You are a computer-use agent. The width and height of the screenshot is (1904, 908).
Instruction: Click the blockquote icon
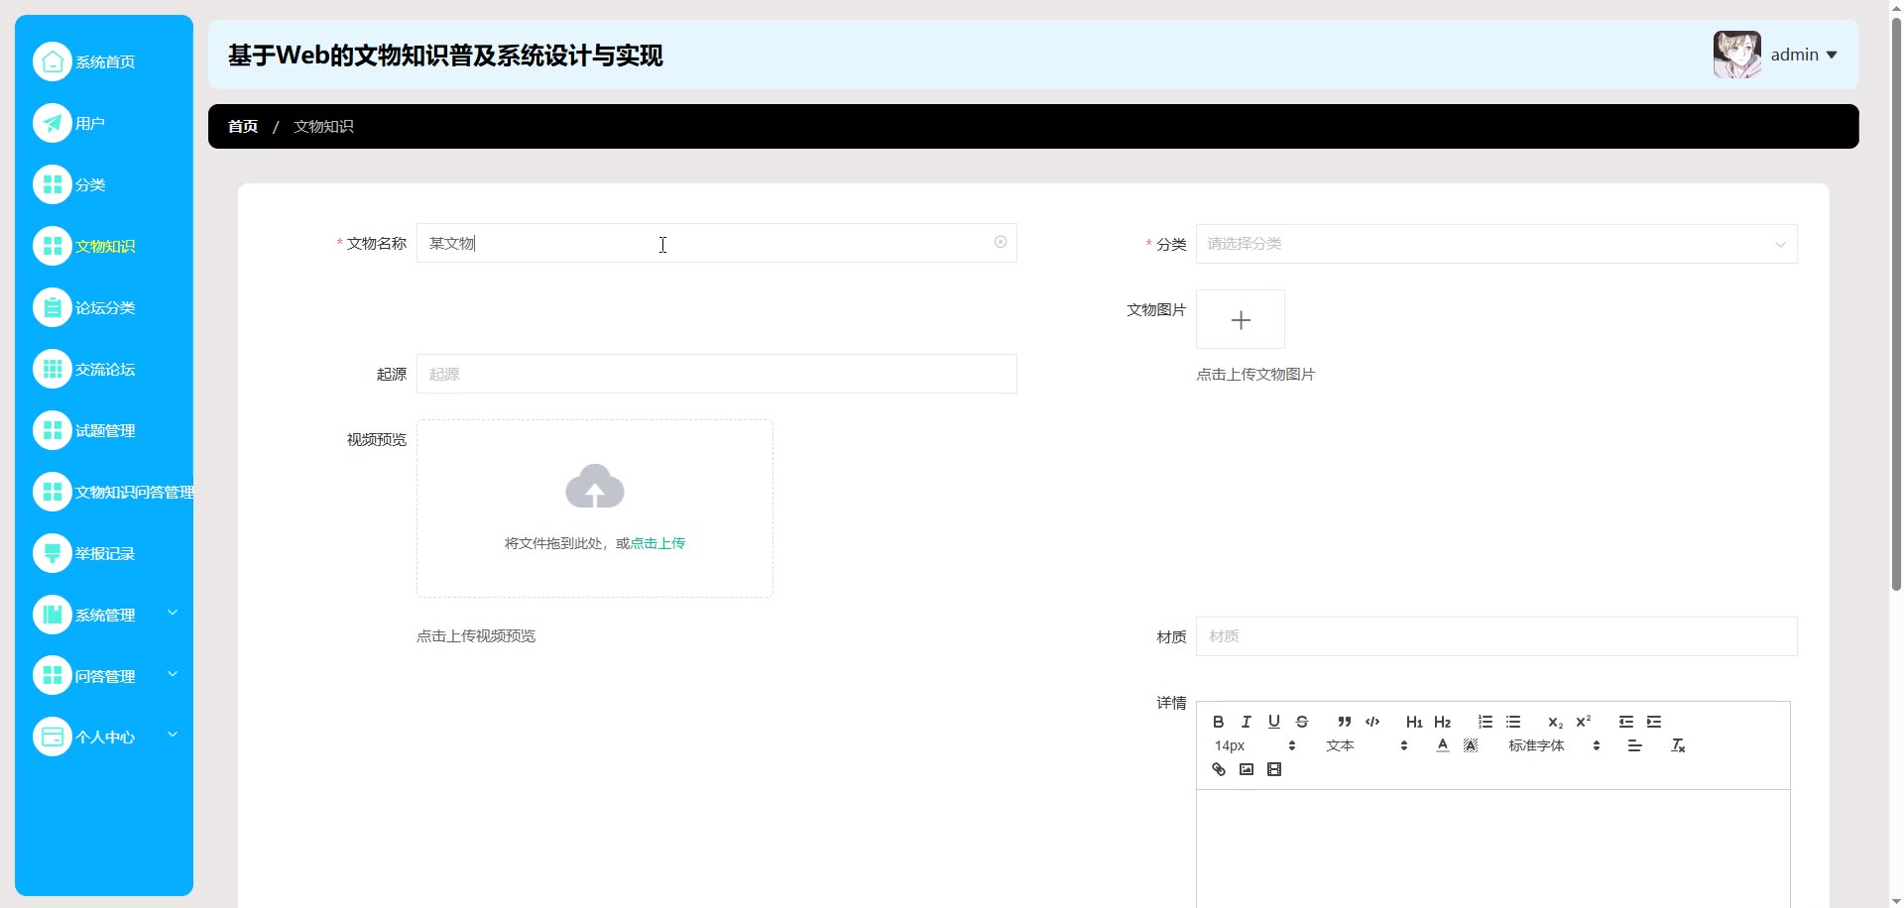tap(1344, 722)
